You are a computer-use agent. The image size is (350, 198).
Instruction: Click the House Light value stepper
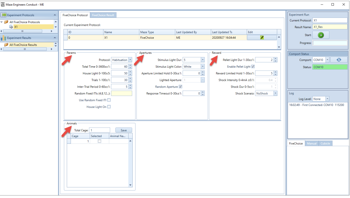point(121,73)
